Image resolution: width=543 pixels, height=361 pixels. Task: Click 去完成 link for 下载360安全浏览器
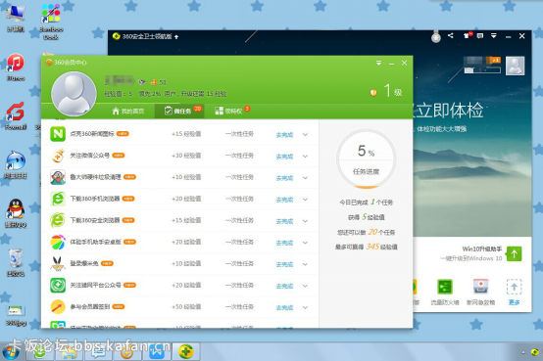pyautogui.click(x=284, y=221)
